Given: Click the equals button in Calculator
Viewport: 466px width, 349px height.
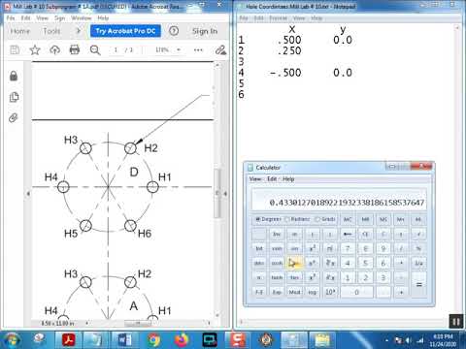Looking at the screenshot, I should (418, 285).
